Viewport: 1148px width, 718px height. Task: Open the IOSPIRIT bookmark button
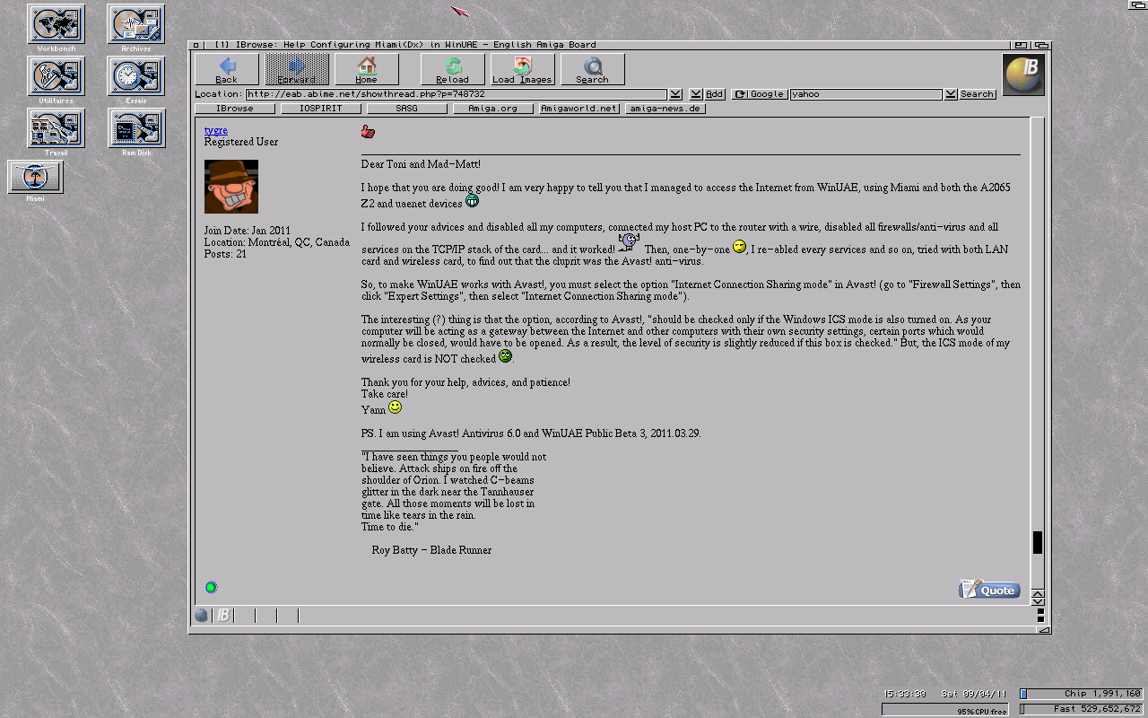pyautogui.click(x=321, y=109)
